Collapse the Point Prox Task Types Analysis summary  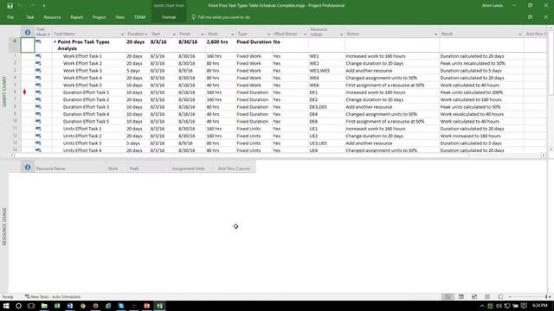pos(55,41)
